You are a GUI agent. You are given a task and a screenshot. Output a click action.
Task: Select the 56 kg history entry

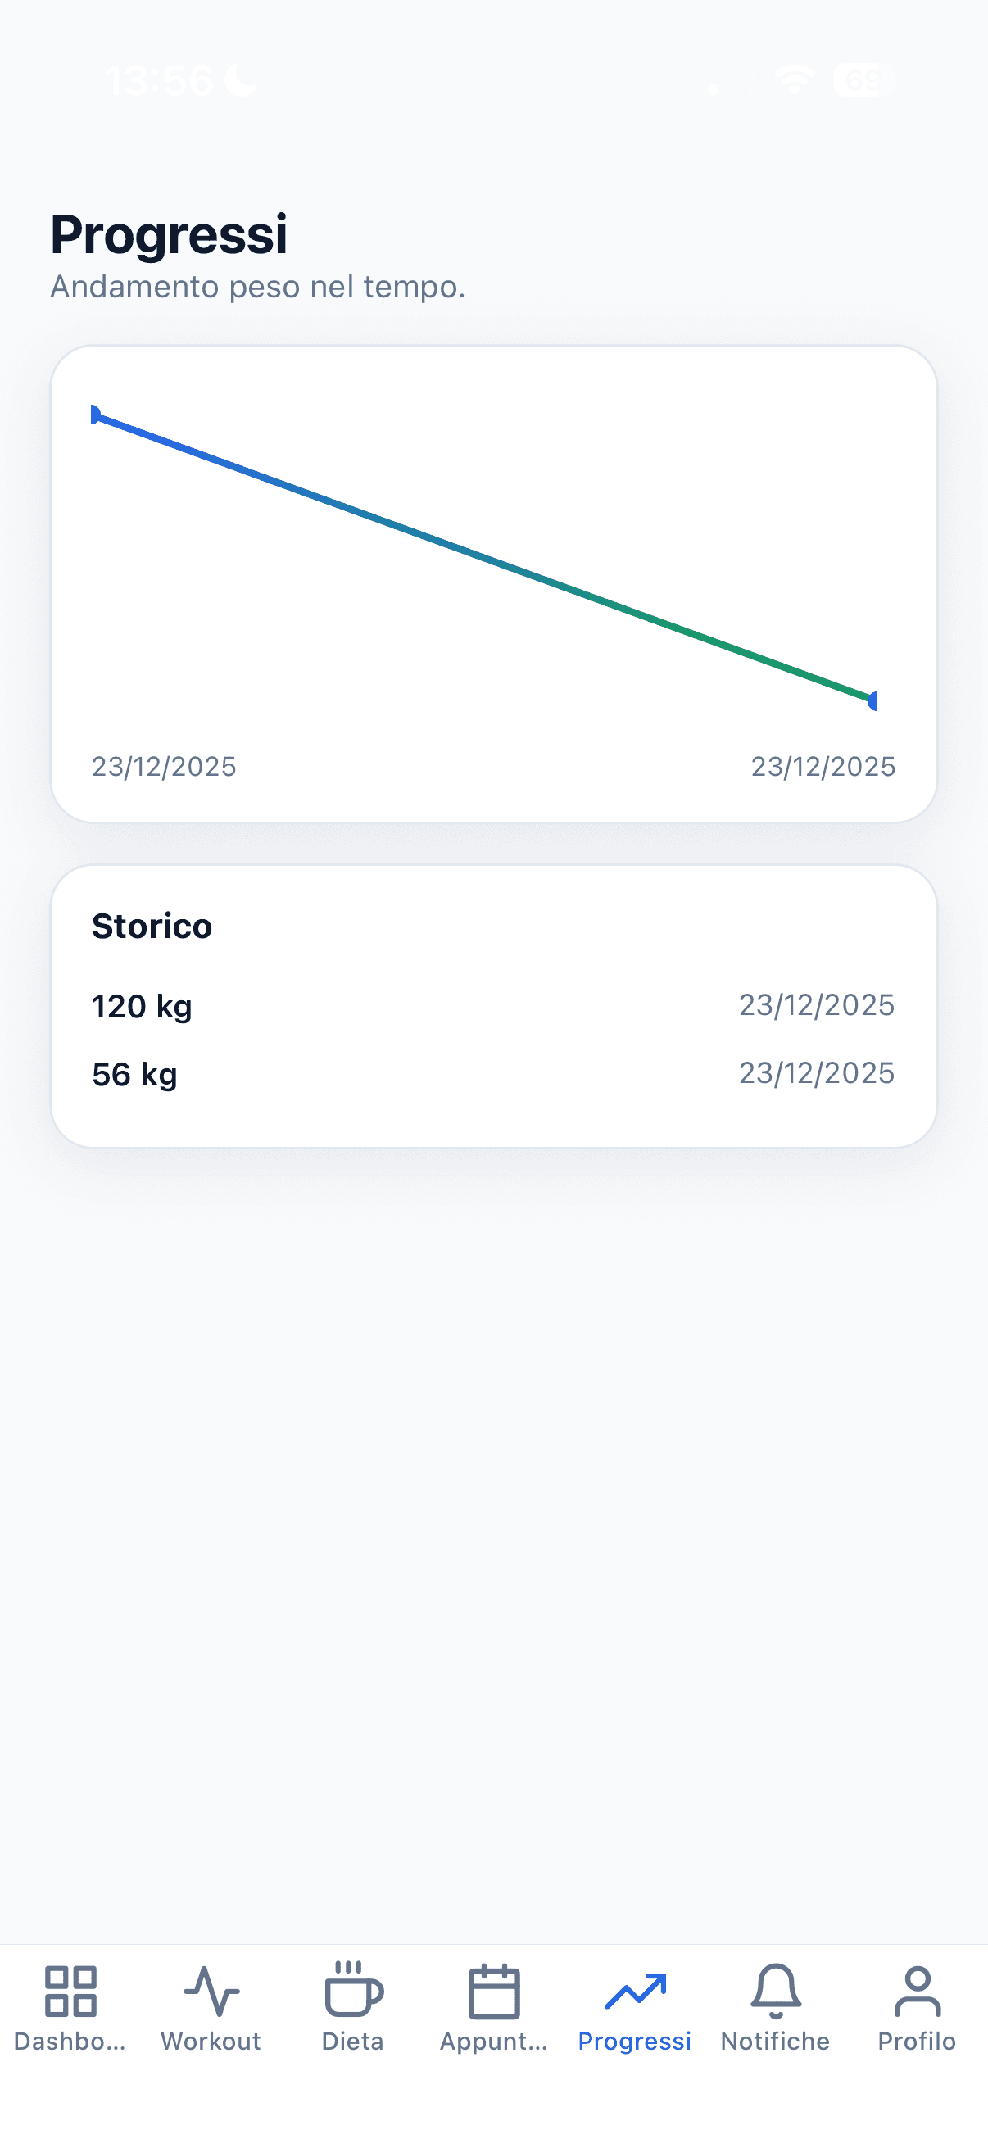[x=135, y=1075]
